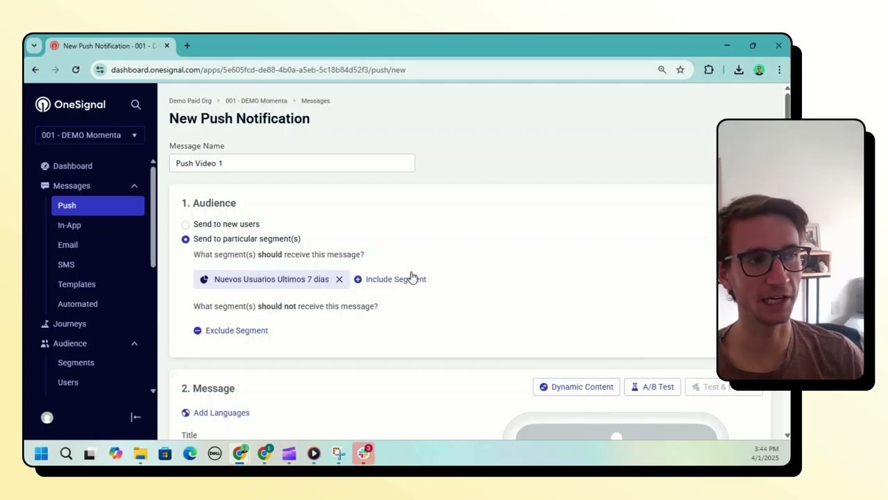Open Journeys in sidebar
The width and height of the screenshot is (888, 500).
70,324
